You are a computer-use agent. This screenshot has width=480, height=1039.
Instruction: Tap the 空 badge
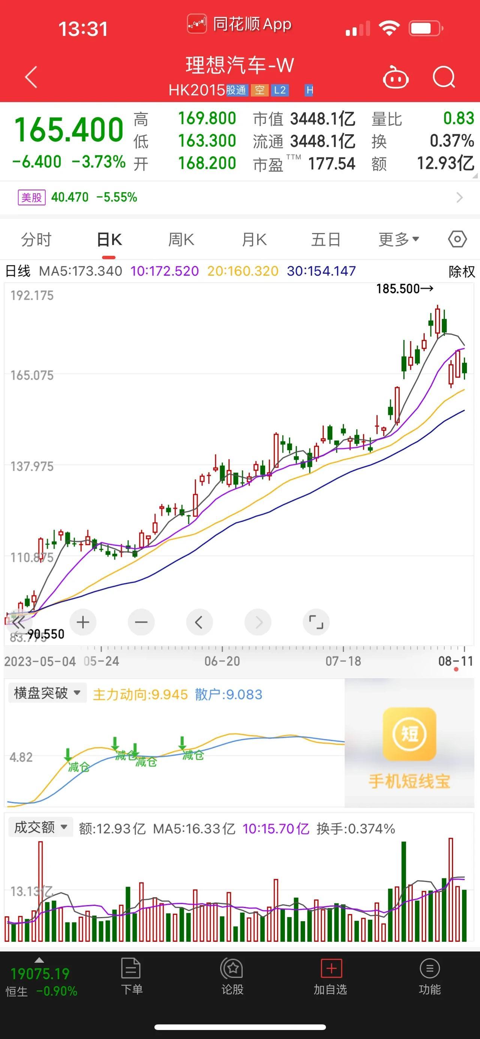pyautogui.click(x=259, y=90)
